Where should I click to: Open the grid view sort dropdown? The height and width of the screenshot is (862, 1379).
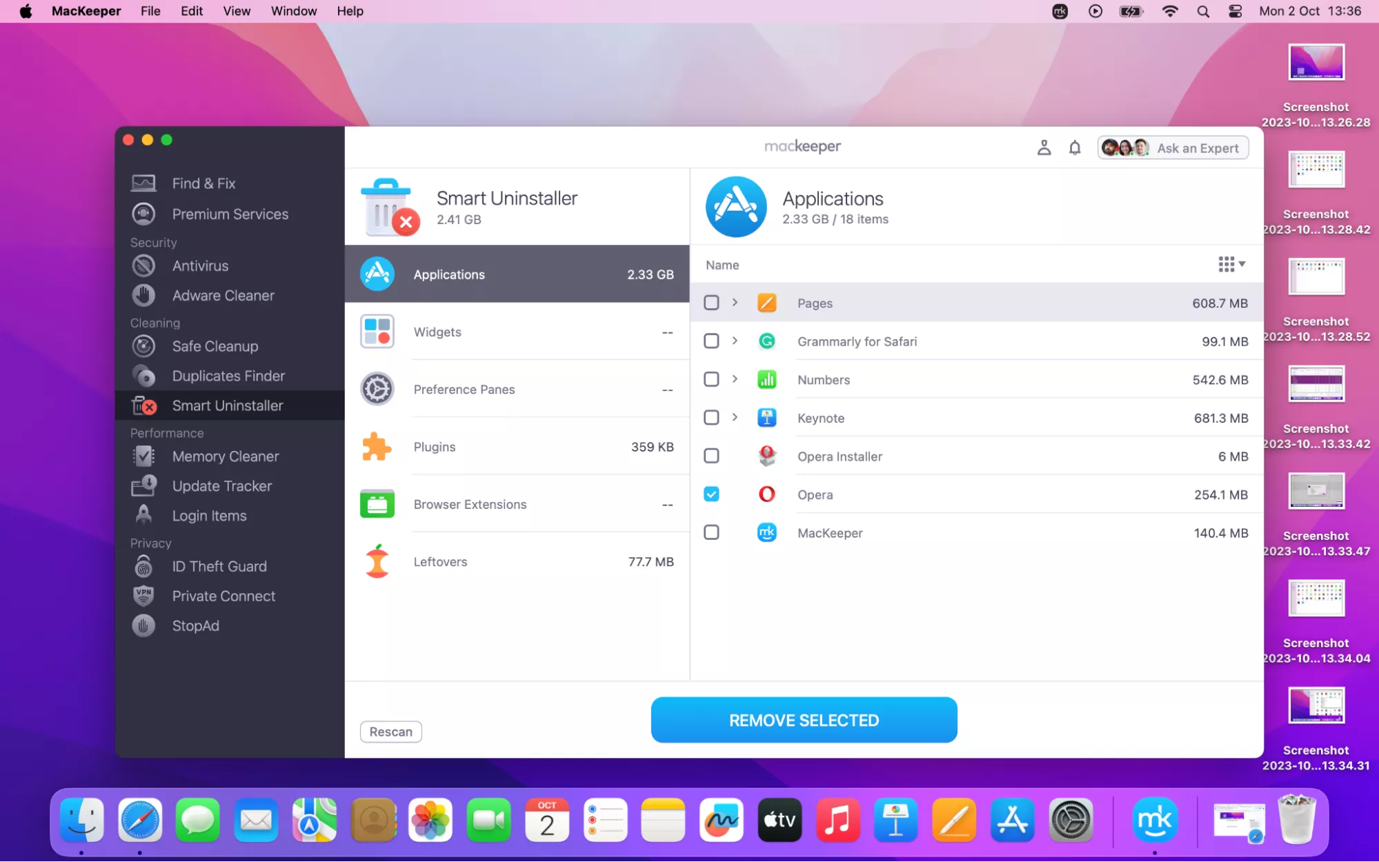point(1231,264)
